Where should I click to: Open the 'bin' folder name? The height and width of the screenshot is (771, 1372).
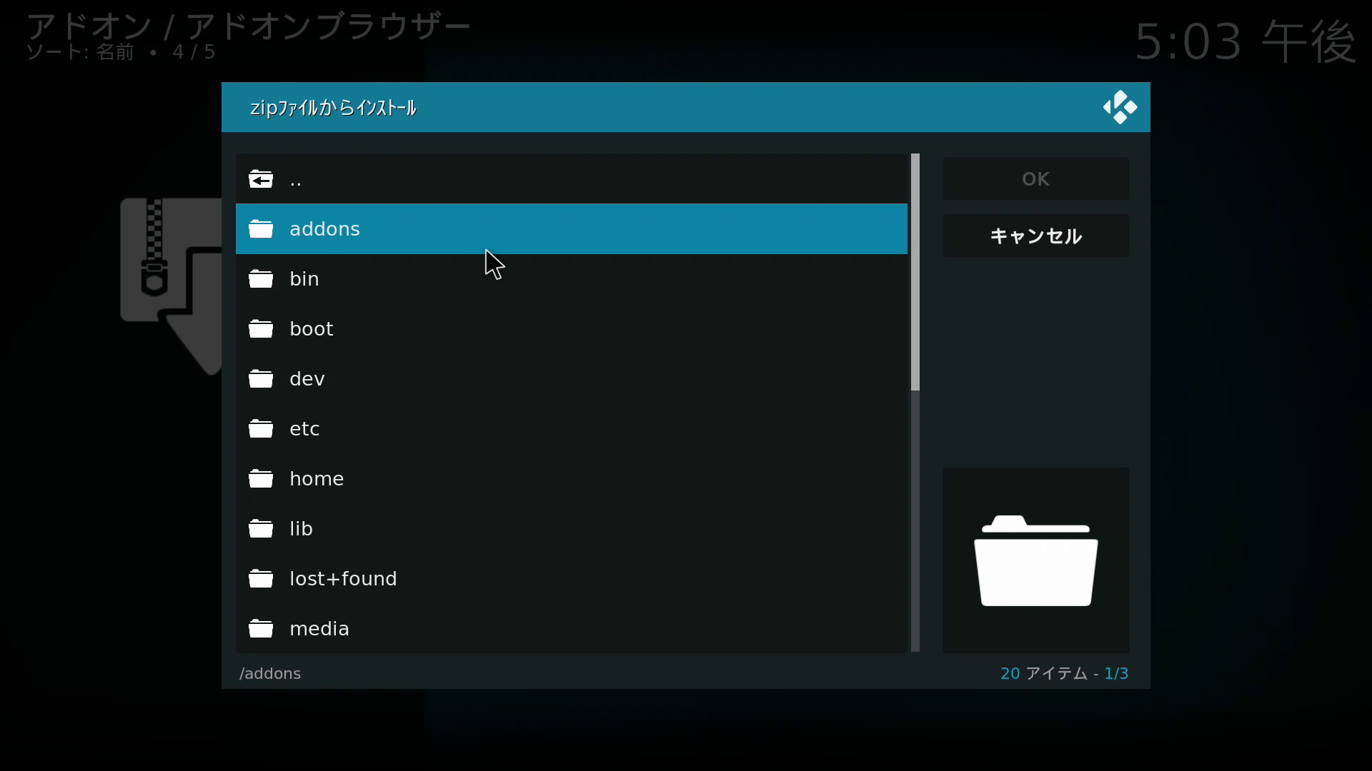(x=304, y=279)
